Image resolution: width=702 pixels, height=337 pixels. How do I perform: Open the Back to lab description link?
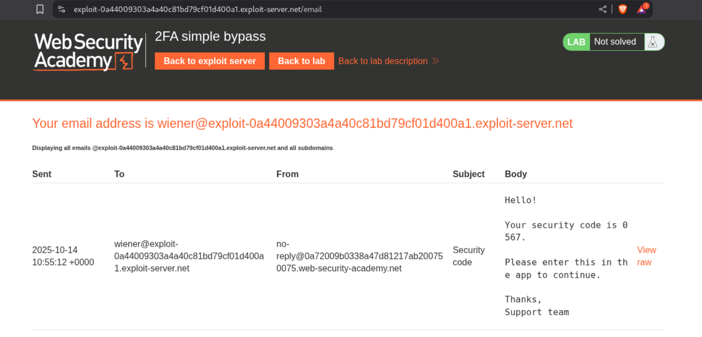click(383, 61)
